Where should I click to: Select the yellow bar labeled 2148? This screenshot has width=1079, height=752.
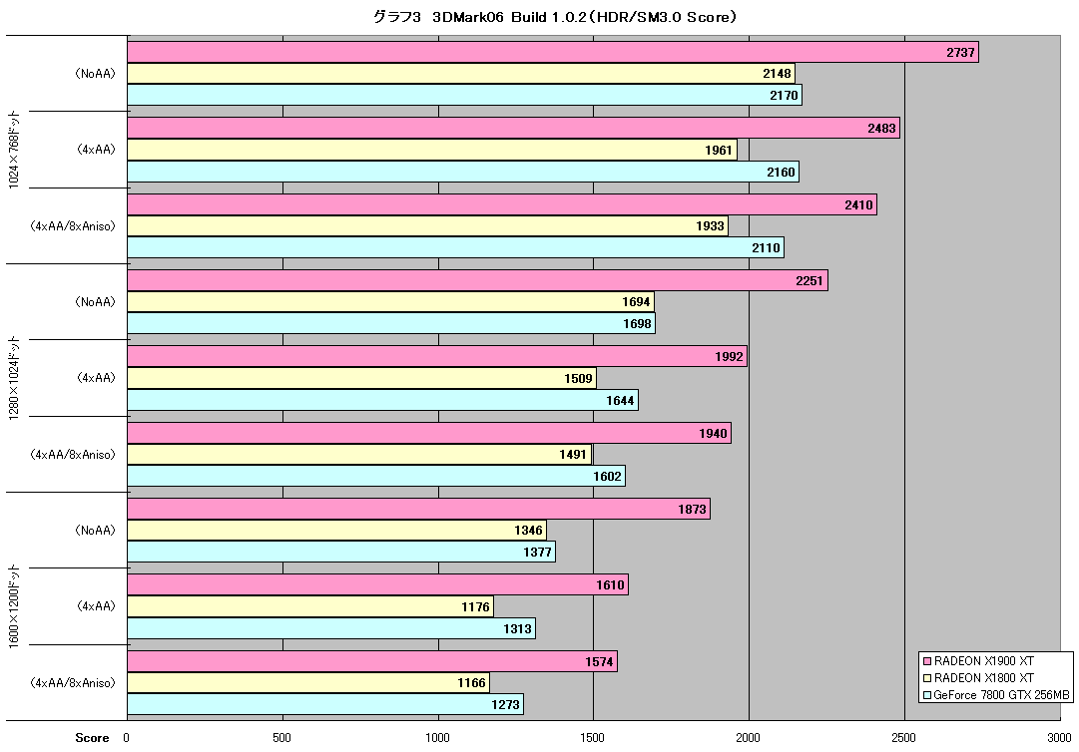click(x=461, y=74)
